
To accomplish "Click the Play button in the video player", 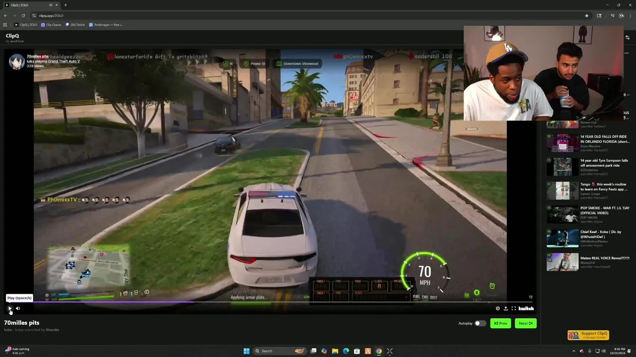I will click(9, 308).
